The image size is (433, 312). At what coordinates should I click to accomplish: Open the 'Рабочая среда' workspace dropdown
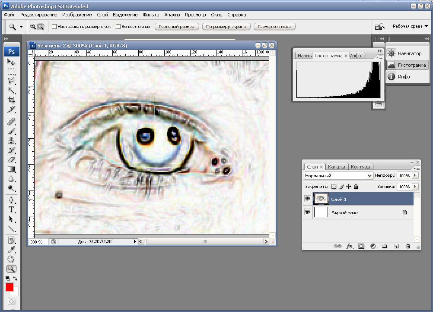[410, 26]
